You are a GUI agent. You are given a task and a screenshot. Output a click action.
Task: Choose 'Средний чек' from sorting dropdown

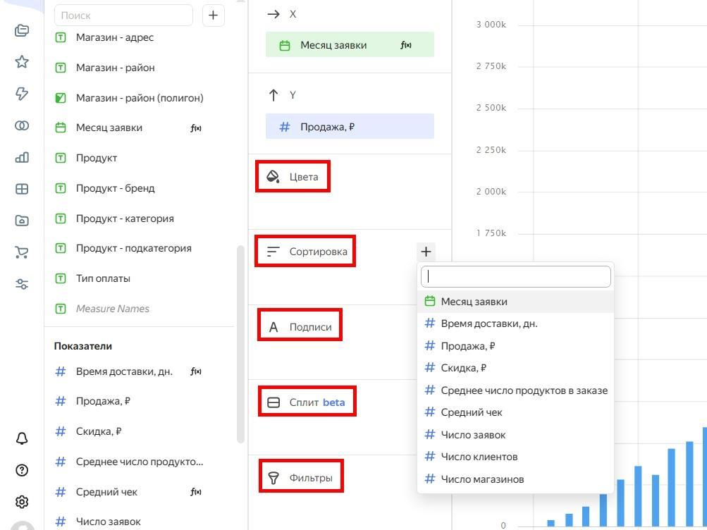[516, 412]
